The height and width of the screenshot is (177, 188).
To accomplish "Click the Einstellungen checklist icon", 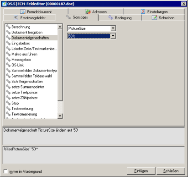I will coord(143,11).
